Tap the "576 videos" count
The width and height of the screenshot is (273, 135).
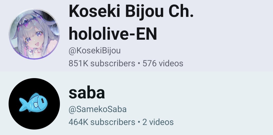(x=163, y=63)
